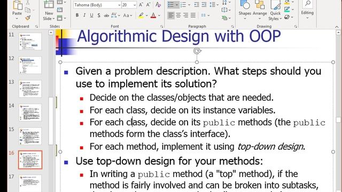Select slide 11 thumbnail
Screen dimensions: 342x192
30,42
